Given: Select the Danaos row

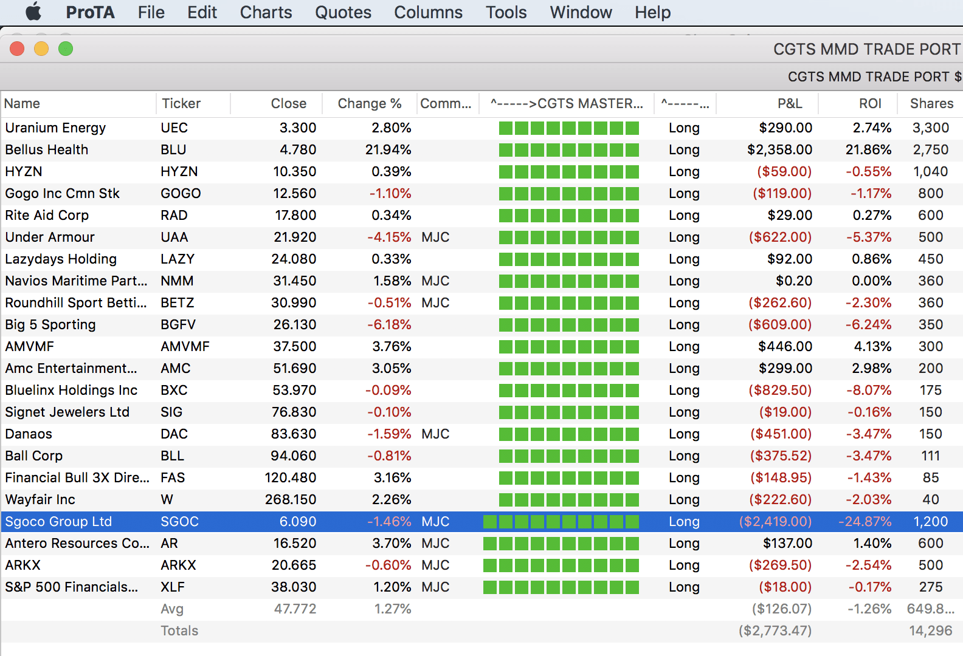Looking at the screenshot, I should click(x=481, y=434).
